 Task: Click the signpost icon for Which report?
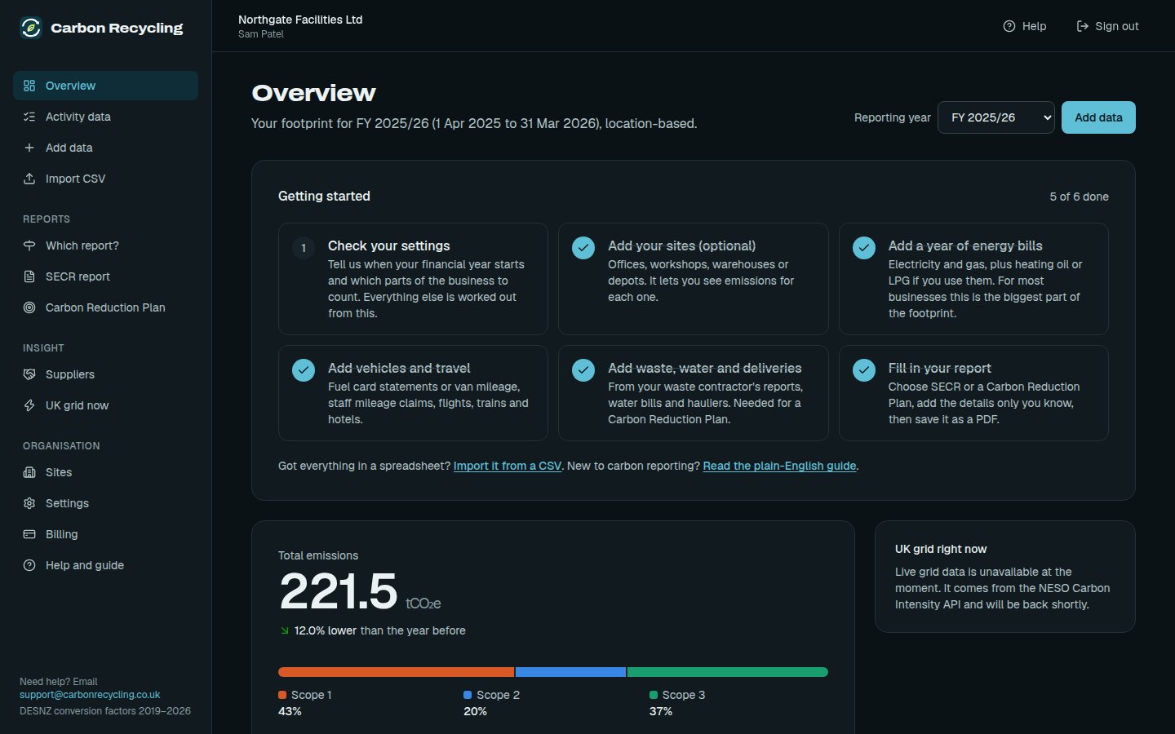[29, 245]
